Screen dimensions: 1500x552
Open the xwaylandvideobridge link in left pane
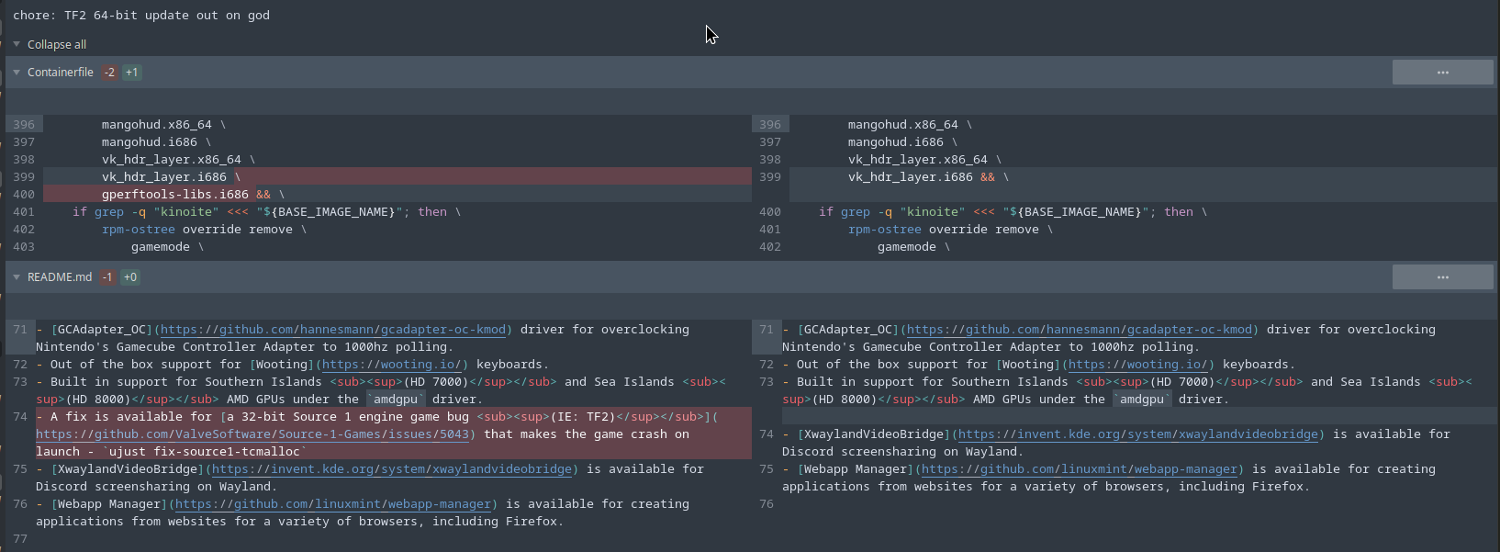(392, 469)
